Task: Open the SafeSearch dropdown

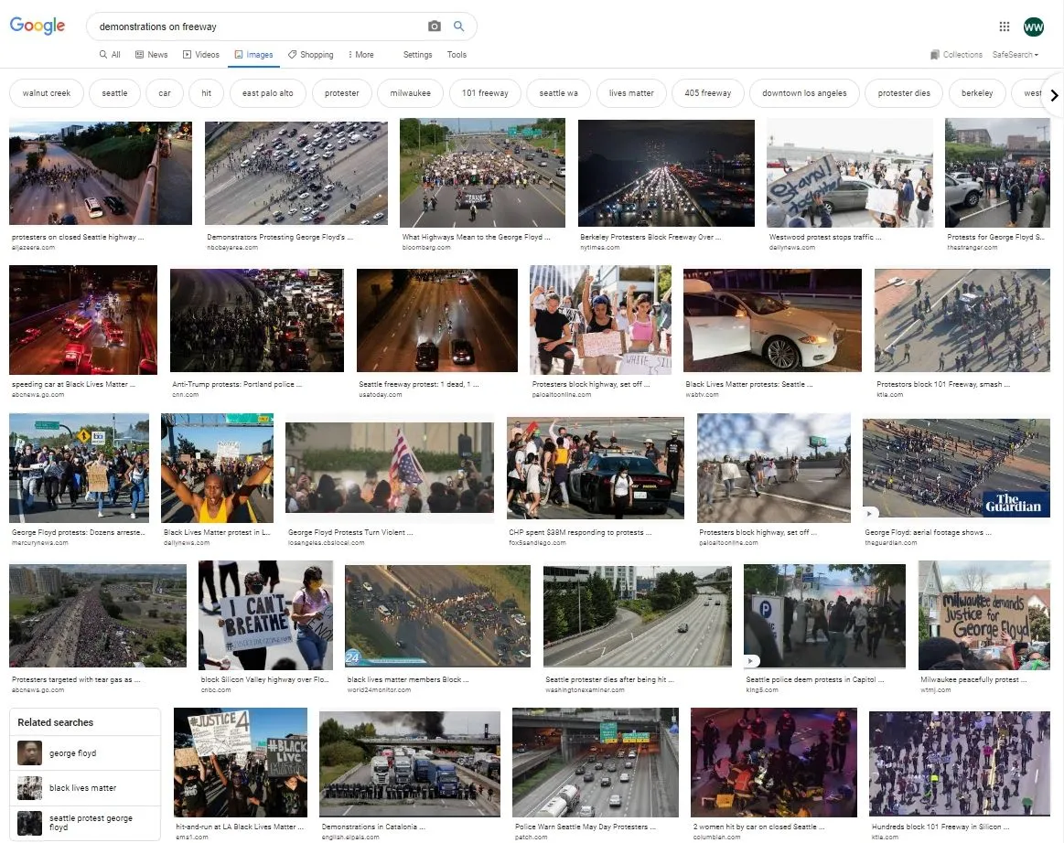Action: pos(1015,55)
